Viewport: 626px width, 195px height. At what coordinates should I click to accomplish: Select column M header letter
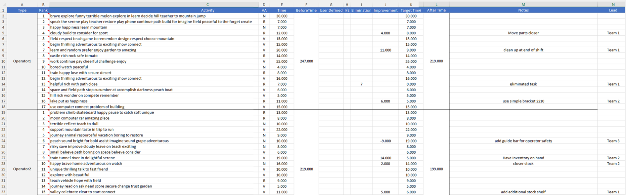point(523,5)
